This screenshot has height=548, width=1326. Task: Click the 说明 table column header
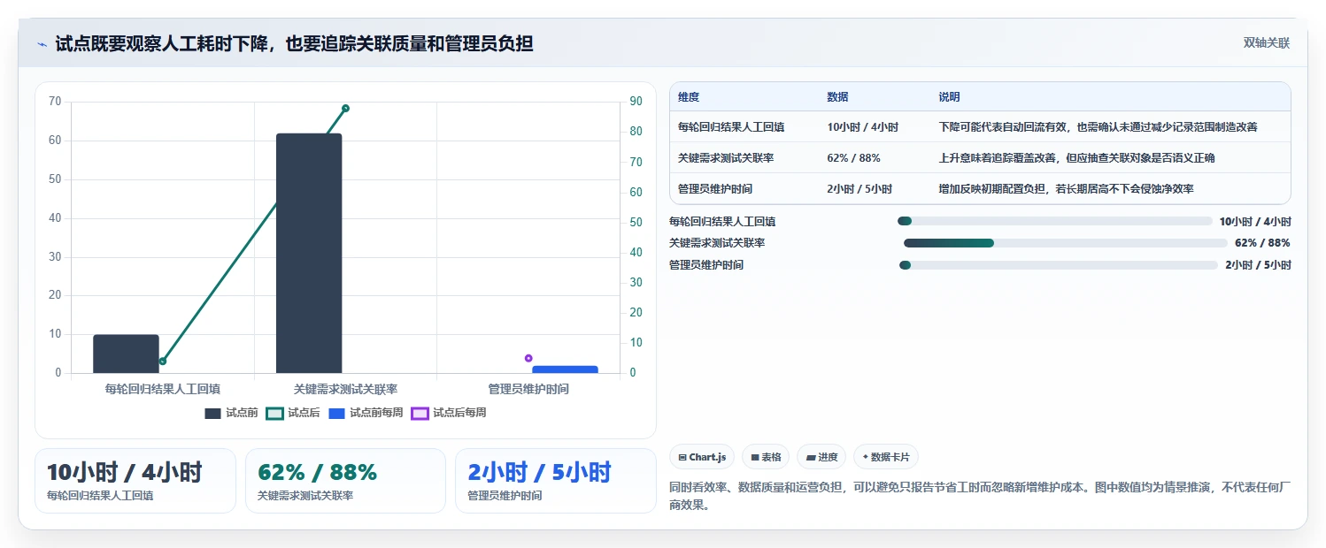click(950, 97)
